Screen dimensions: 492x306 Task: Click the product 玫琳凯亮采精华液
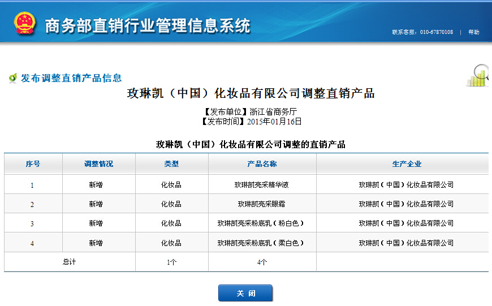[x=262, y=185]
